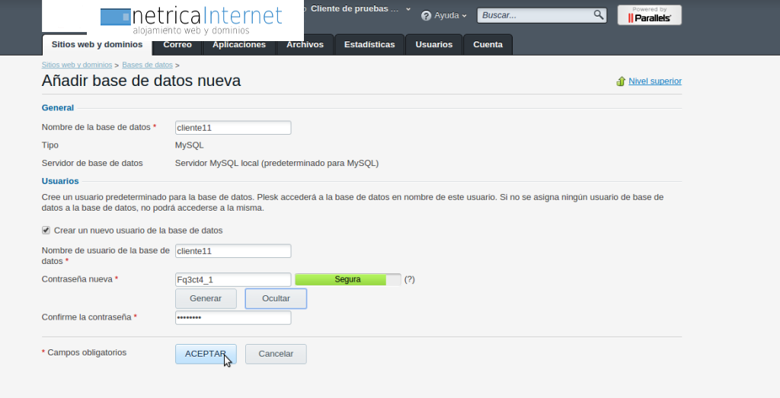The width and height of the screenshot is (780, 398).
Task: Click the green Segura password strength bar
Action: click(x=347, y=279)
